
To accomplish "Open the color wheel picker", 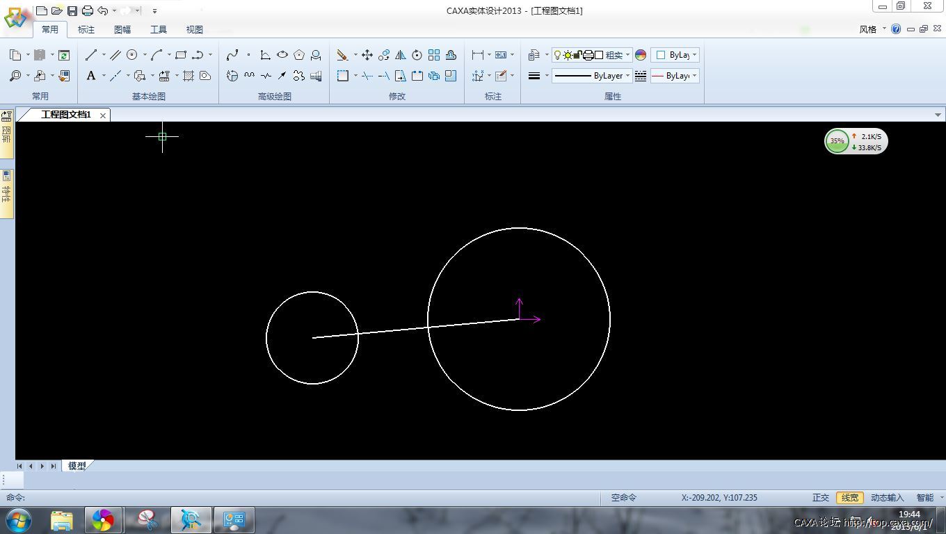I will click(641, 55).
